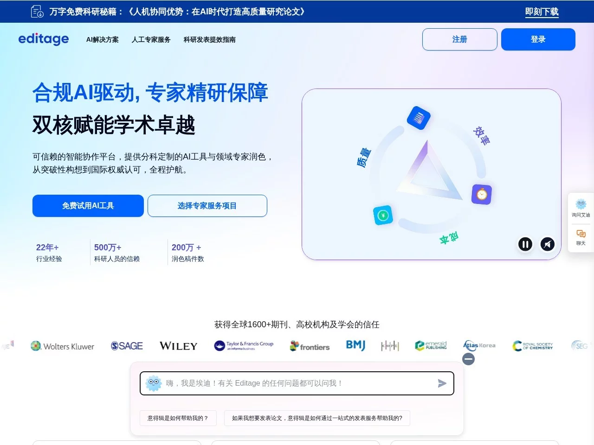Open the 聊天 chat icon

click(581, 237)
